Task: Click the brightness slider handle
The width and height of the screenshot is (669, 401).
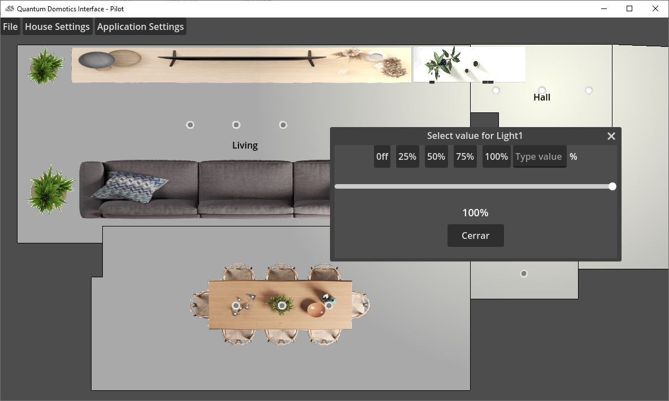Action: point(612,186)
